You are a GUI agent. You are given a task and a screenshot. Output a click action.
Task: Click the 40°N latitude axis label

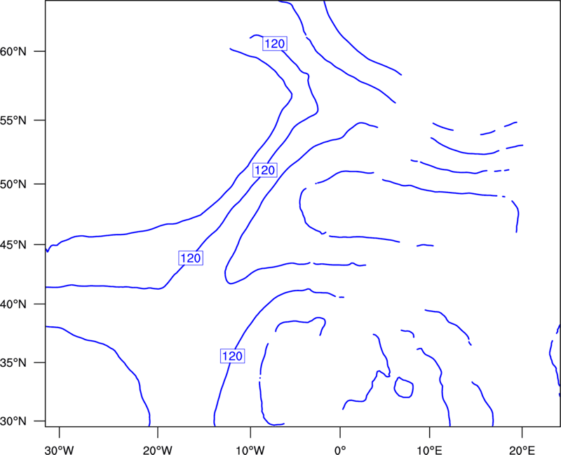13,304
